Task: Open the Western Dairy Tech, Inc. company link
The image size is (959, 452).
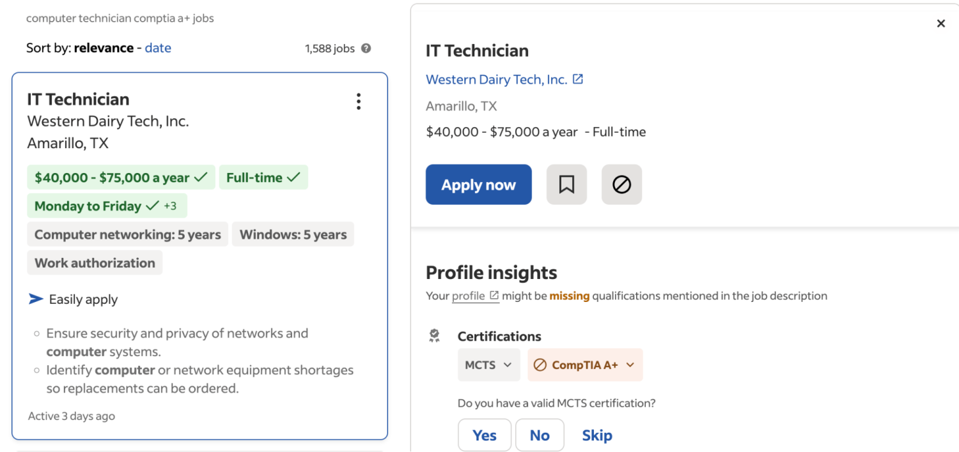Action: coord(496,79)
